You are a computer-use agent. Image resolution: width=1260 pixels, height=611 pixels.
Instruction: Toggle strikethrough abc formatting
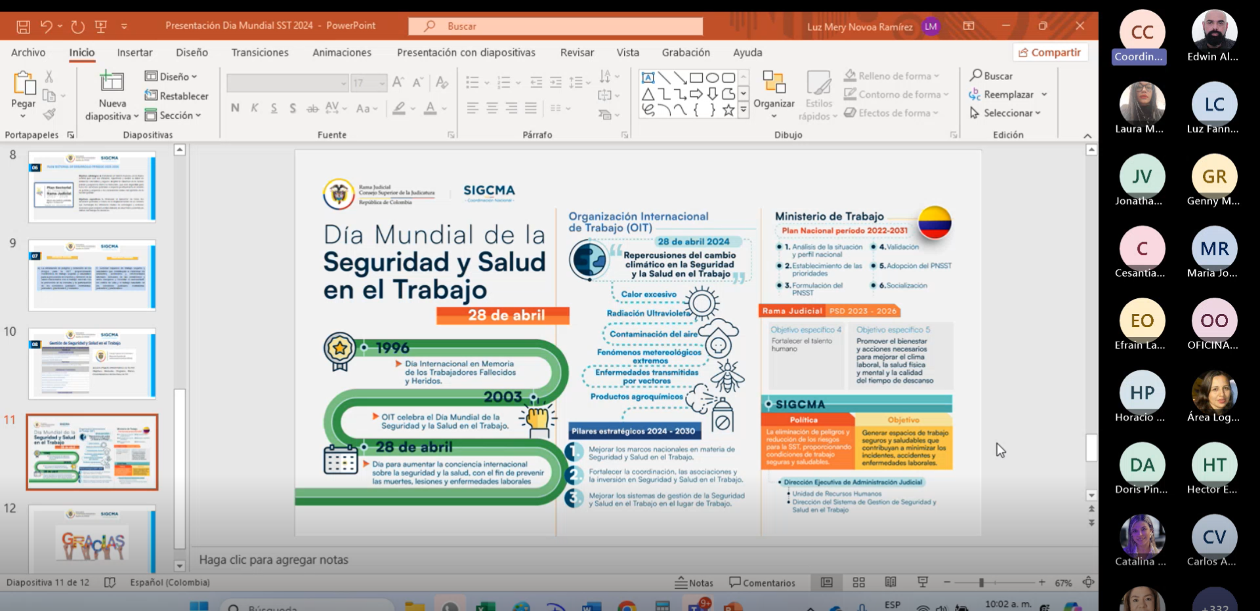click(x=312, y=108)
